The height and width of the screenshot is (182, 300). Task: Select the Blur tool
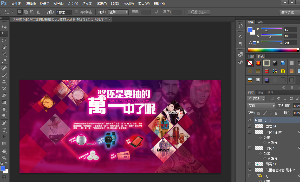click(x=4, y=109)
